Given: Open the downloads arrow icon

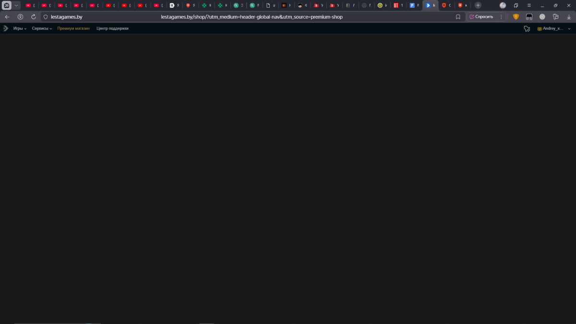Looking at the screenshot, I should 569,17.
